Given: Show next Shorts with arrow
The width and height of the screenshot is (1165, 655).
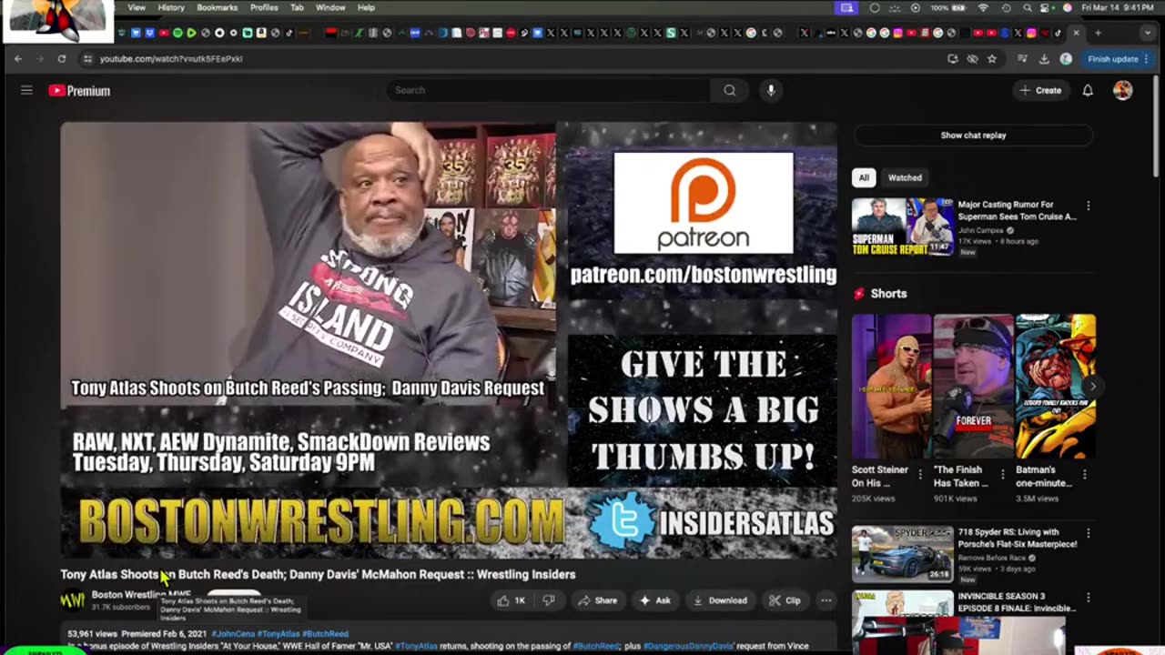Looking at the screenshot, I should pos(1092,387).
